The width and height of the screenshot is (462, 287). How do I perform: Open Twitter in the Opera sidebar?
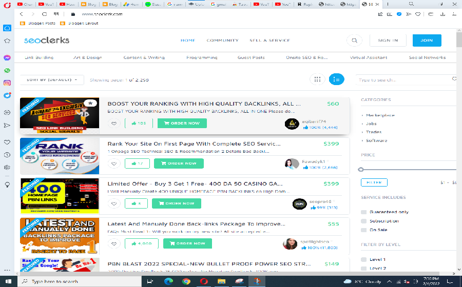point(7,95)
